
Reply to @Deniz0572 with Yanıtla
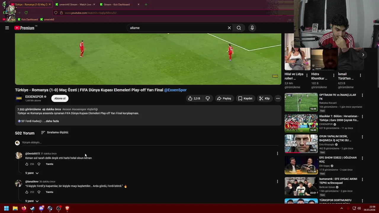tap(49, 164)
